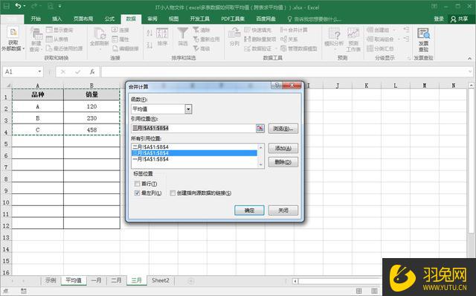Open the quick access toolbar customize arrow

tap(60, 6)
